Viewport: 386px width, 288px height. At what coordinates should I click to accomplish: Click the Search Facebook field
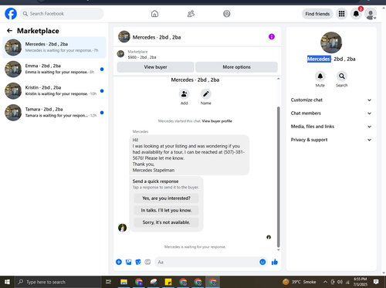pyautogui.click(x=62, y=14)
